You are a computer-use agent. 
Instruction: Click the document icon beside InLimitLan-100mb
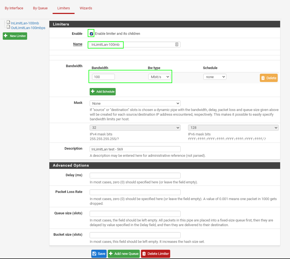point(8,22)
